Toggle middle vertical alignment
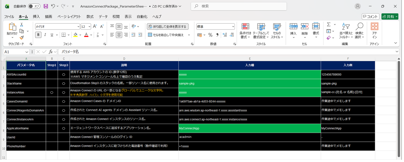This screenshot has width=404, height=162. (x=119, y=27)
